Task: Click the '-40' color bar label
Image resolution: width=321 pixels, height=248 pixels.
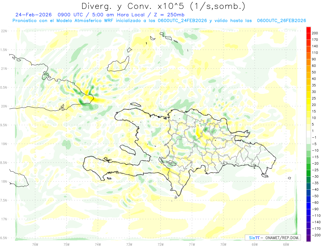Action: 315,190
